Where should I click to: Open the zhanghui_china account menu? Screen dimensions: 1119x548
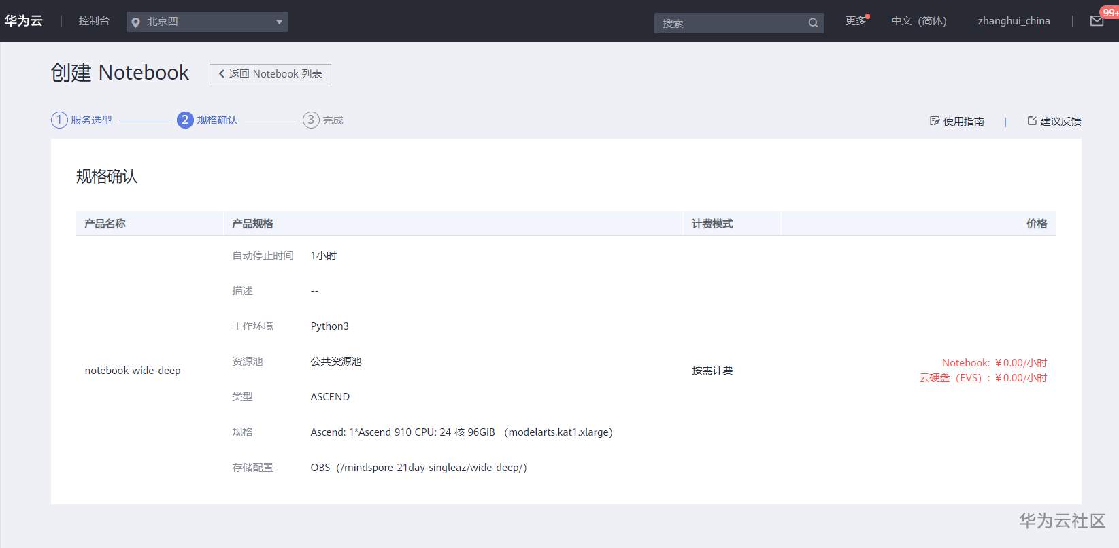1014,21
